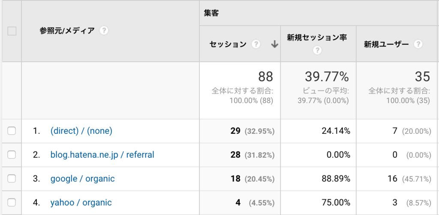Open blog.hatena.ne.jp / referral link
This screenshot has height=215, width=439.
tap(102, 155)
